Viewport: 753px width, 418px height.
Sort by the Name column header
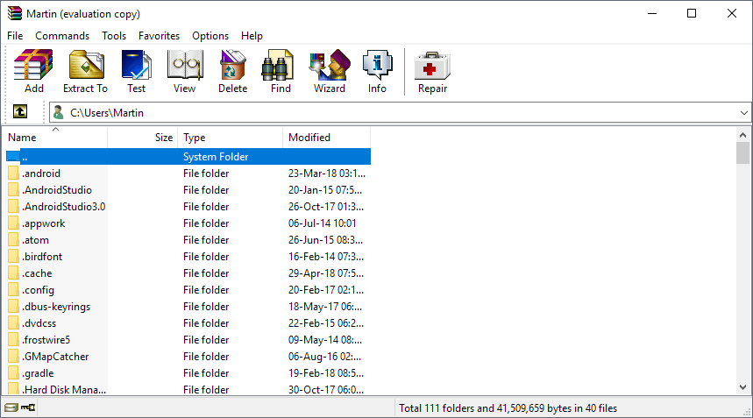56,138
